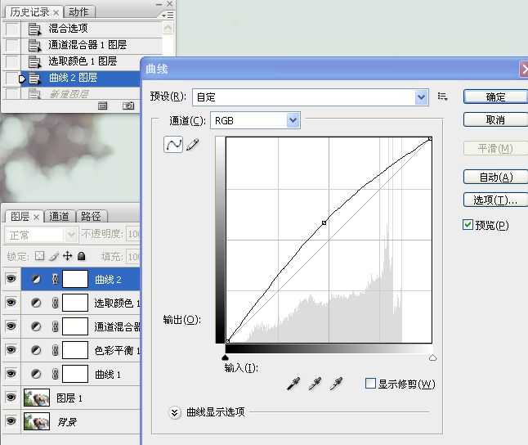Toggle the 预览 checkbox
Image resolution: width=528 pixels, height=445 pixels.
coord(468,224)
